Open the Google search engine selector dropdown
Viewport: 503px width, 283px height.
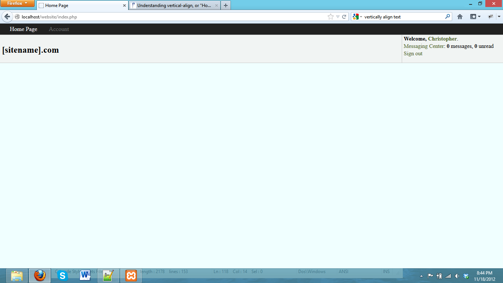point(357,17)
